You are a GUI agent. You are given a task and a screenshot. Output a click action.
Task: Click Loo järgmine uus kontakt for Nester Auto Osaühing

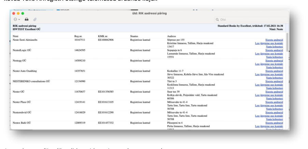coord(269,74)
